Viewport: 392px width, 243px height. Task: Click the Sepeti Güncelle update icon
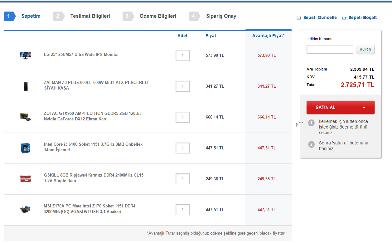(299, 18)
